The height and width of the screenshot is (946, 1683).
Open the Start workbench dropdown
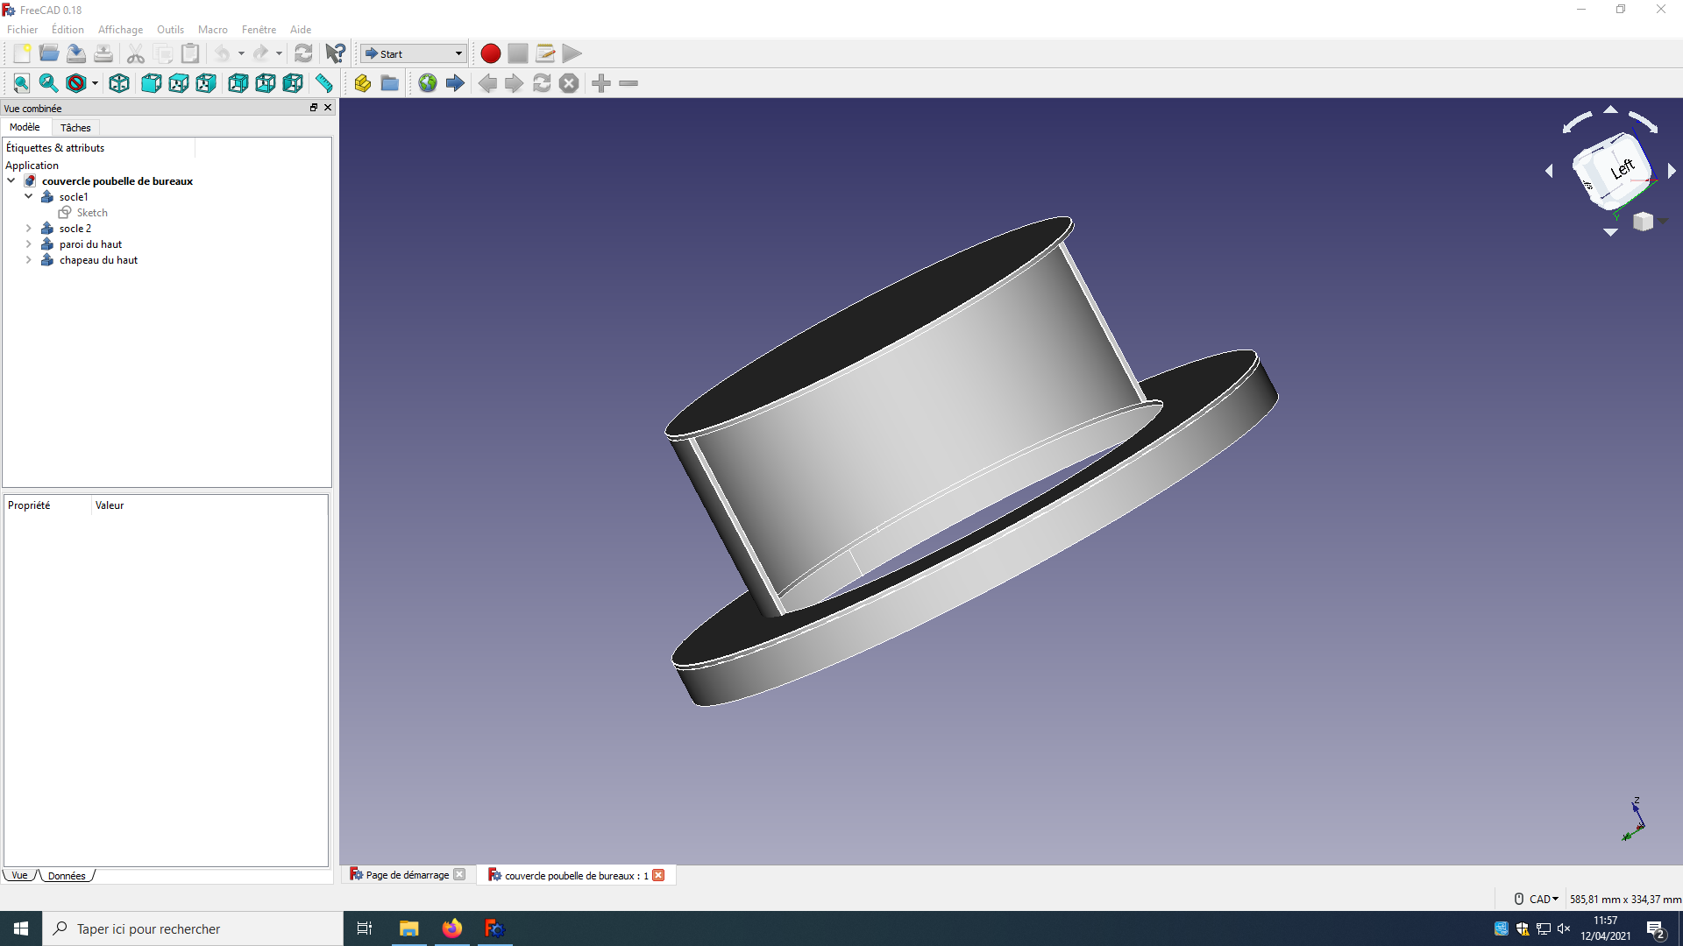pyautogui.click(x=414, y=54)
